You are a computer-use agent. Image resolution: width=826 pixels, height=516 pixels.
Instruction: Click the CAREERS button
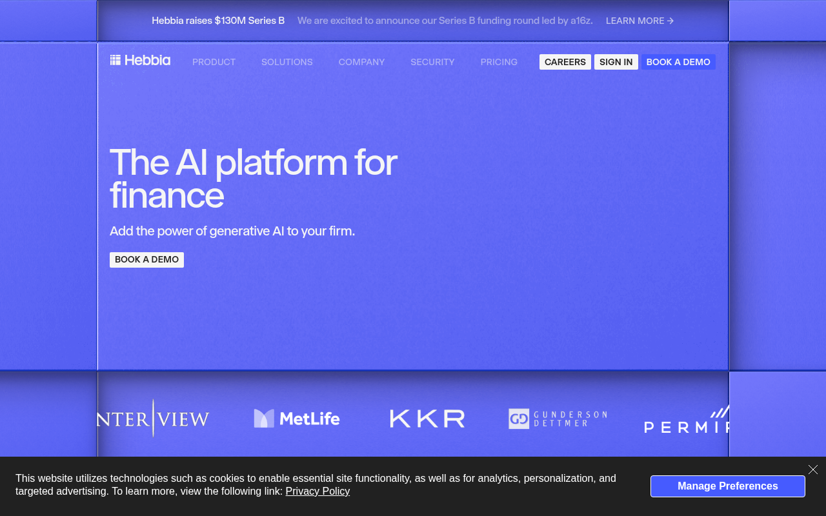coord(565,61)
